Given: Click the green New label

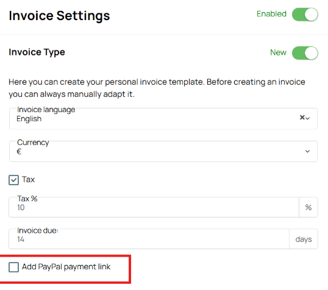Looking at the screenshot, I should click(x=278, y=52).
